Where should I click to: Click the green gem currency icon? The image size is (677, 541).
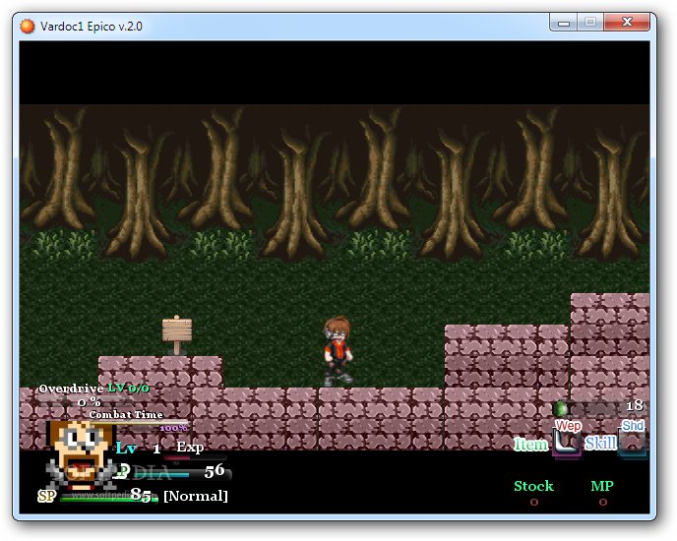(561, 407)
